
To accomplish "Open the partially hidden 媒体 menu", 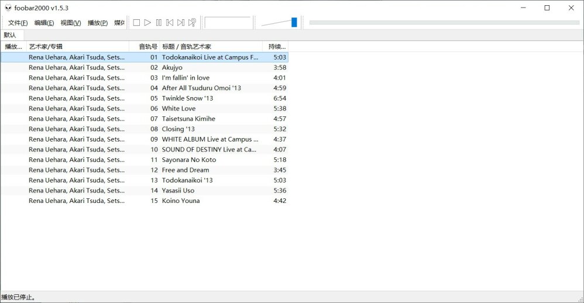I will pos(119,23).
